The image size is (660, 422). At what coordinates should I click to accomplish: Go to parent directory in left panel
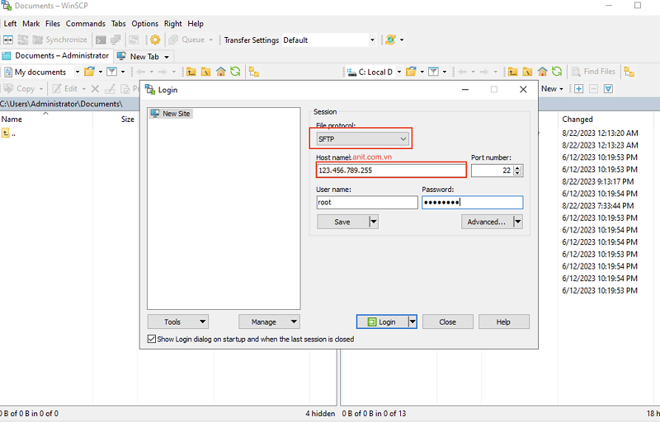pyautogui.click(x=191, y=72)
